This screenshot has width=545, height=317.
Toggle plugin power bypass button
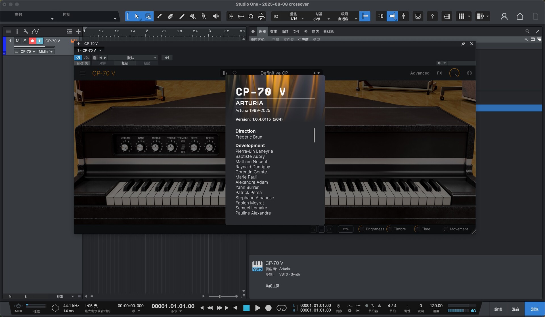click(78, 58)
